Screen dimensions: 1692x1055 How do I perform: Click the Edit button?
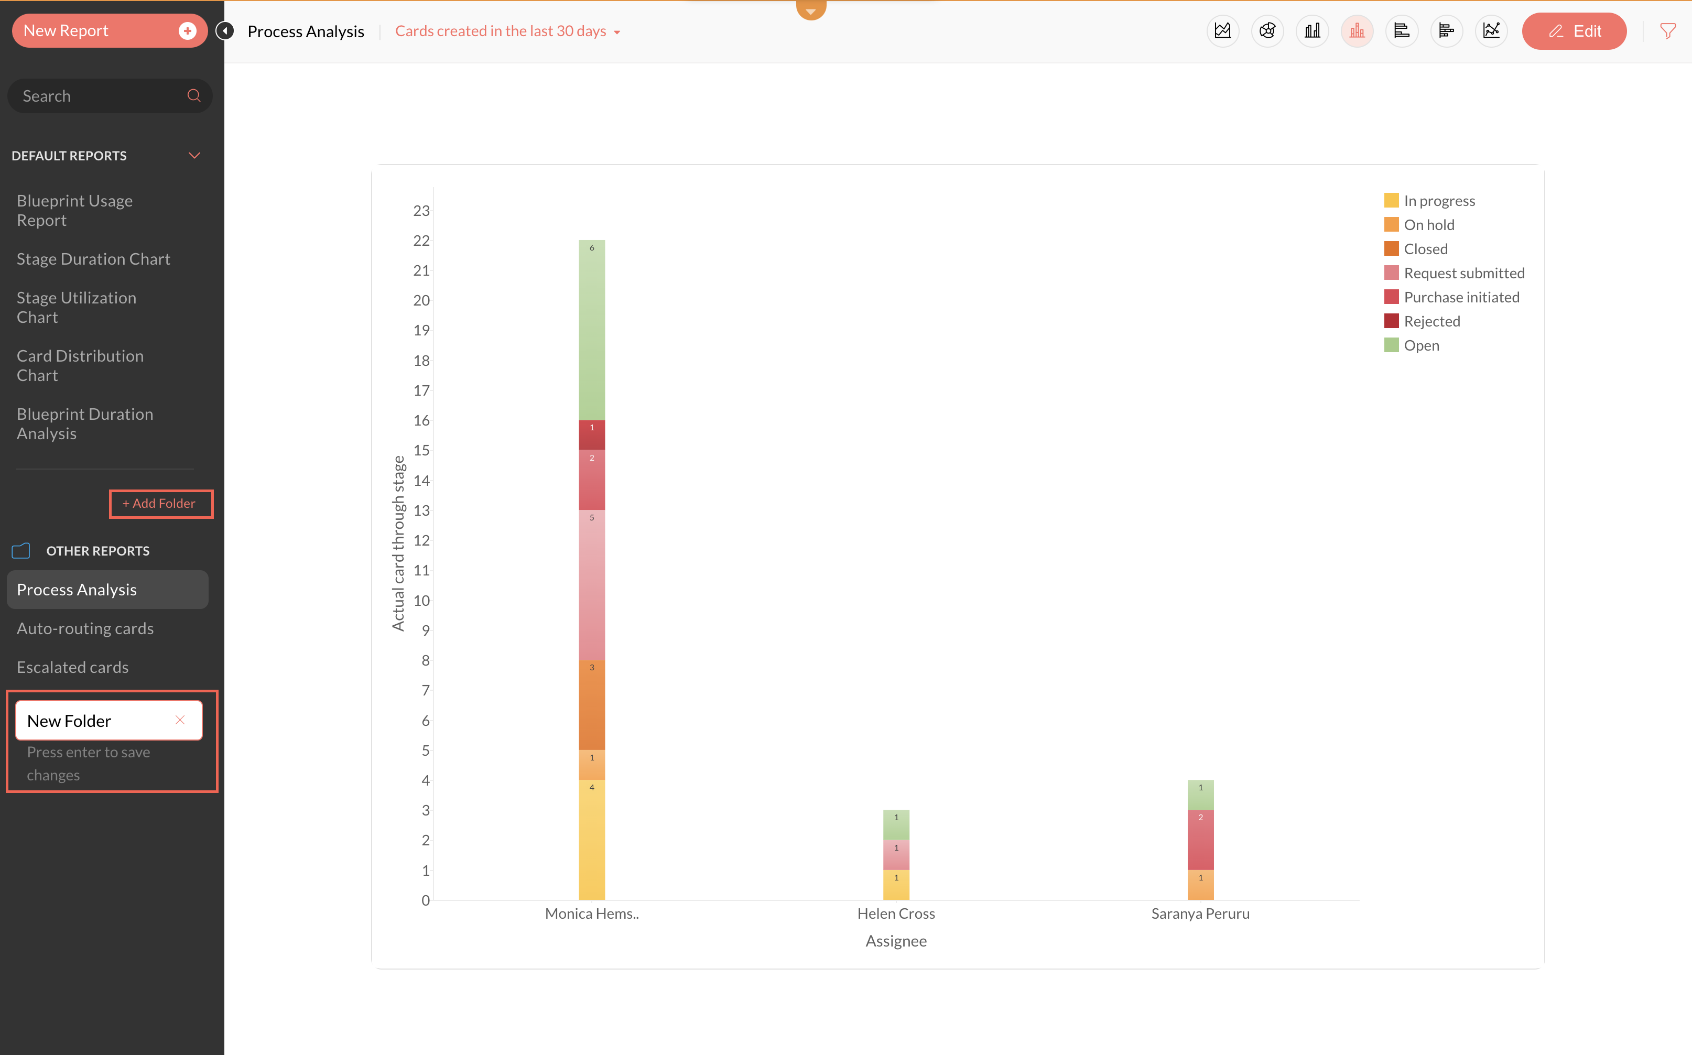click(x=1574, y=31)
